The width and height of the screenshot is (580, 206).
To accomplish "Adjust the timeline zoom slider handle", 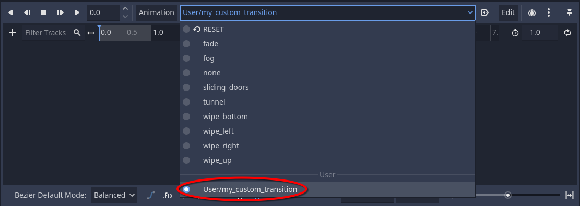I will (508, 195).
